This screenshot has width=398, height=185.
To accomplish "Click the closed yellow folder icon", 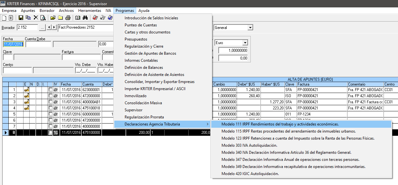I will pos(61,18).
